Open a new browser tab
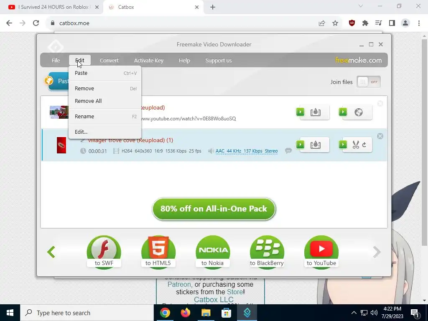The width and height of the screenshot is (428, 321). point(213,7)
